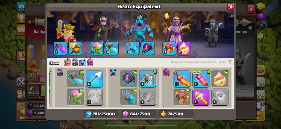This screenshot has width=281, height=129.
Task: Toggle the Minion Prince filter in Show row
Action: click(83, 62)
